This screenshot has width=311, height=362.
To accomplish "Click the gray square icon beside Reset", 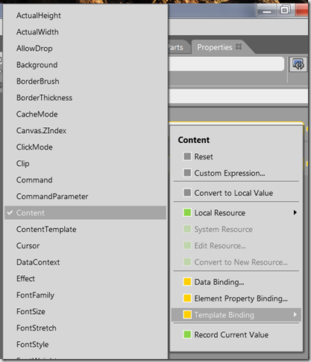I will point(187,156).
